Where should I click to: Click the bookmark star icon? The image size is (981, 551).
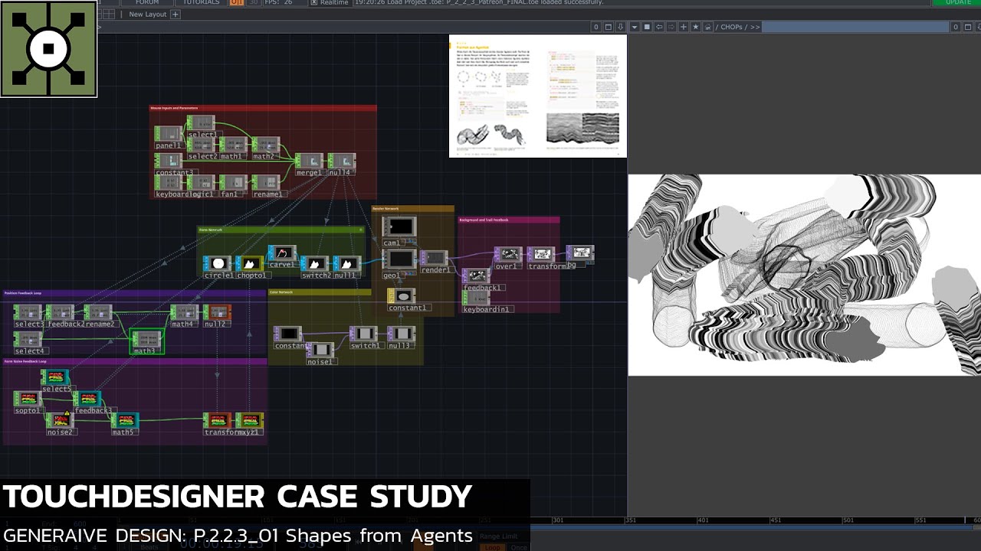[x=696, y=27]
